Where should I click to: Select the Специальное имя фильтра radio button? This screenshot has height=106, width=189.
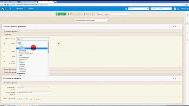tap(17, 93)
